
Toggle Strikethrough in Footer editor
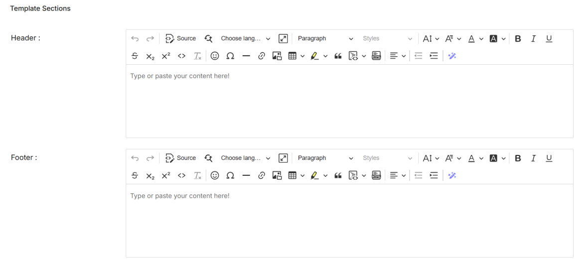[x=135, y=175]
